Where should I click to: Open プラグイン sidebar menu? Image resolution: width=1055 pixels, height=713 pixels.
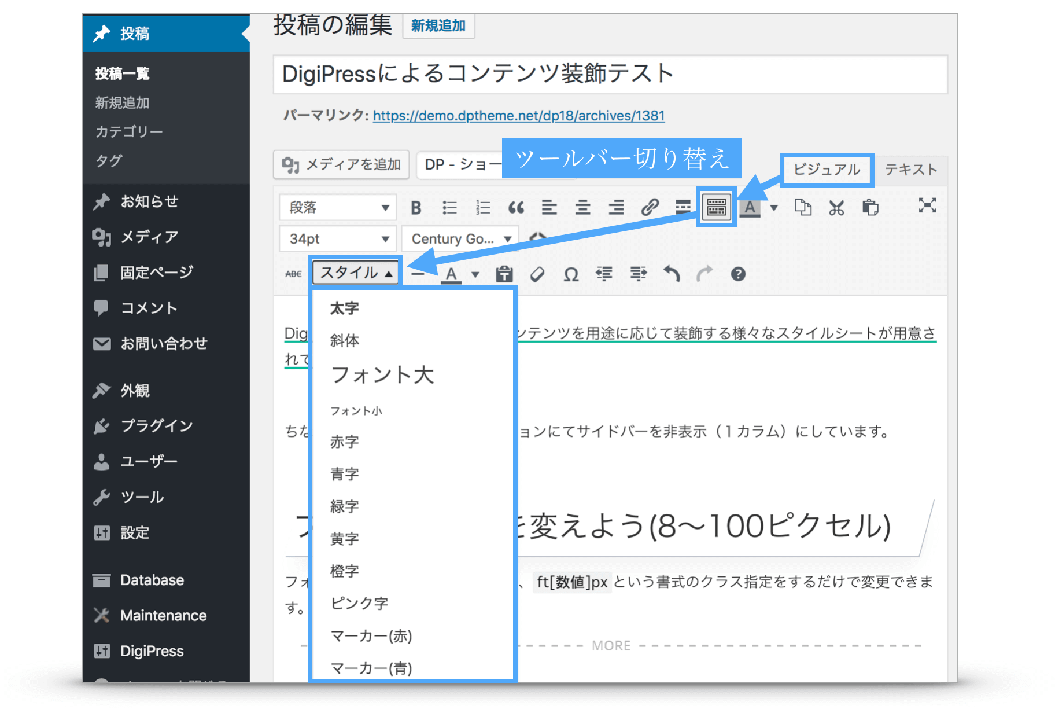(166, 426)
